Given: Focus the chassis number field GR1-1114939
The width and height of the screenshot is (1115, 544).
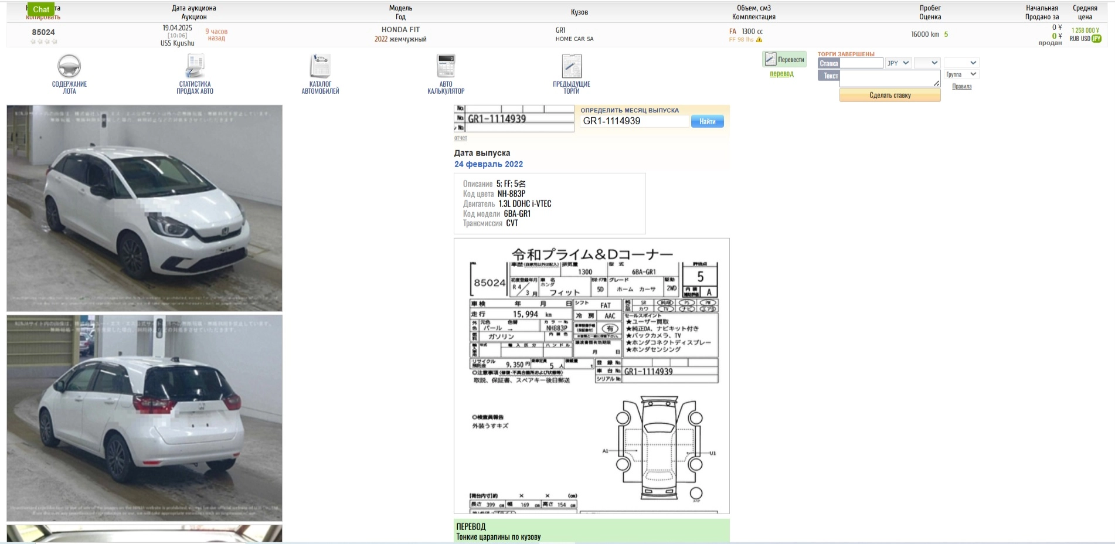Looking at the screenshot, I should (634, 121).
